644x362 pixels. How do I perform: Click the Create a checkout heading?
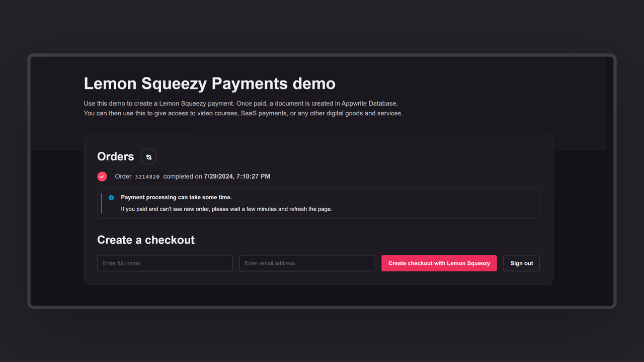click(x=146, y=240)
